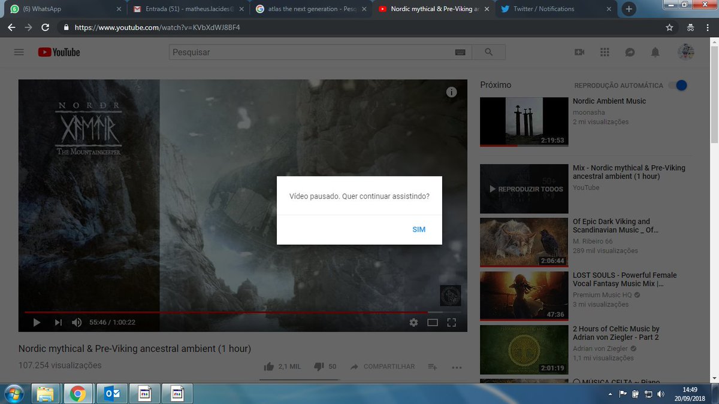
Task: Open the Windows Start button
Action: point(14,393)
